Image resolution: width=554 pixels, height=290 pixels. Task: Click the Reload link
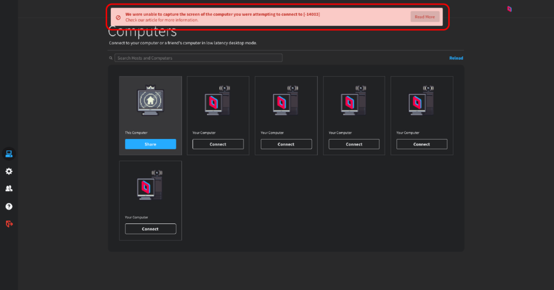(x=456, y=58)
